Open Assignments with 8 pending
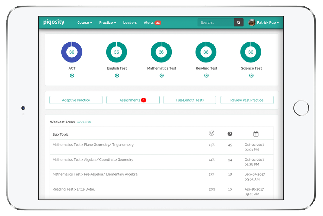This screenshot has width=323, height=216. (x=133, y=100)
